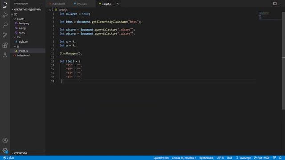
Task: Open field.png in explorer
Action: tap(24, 24)
